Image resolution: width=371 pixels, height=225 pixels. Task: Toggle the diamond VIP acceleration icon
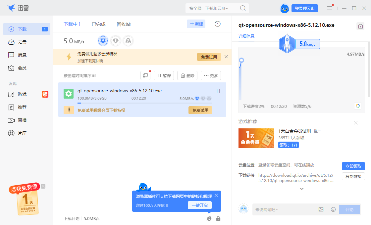click(x=116, y=41)
